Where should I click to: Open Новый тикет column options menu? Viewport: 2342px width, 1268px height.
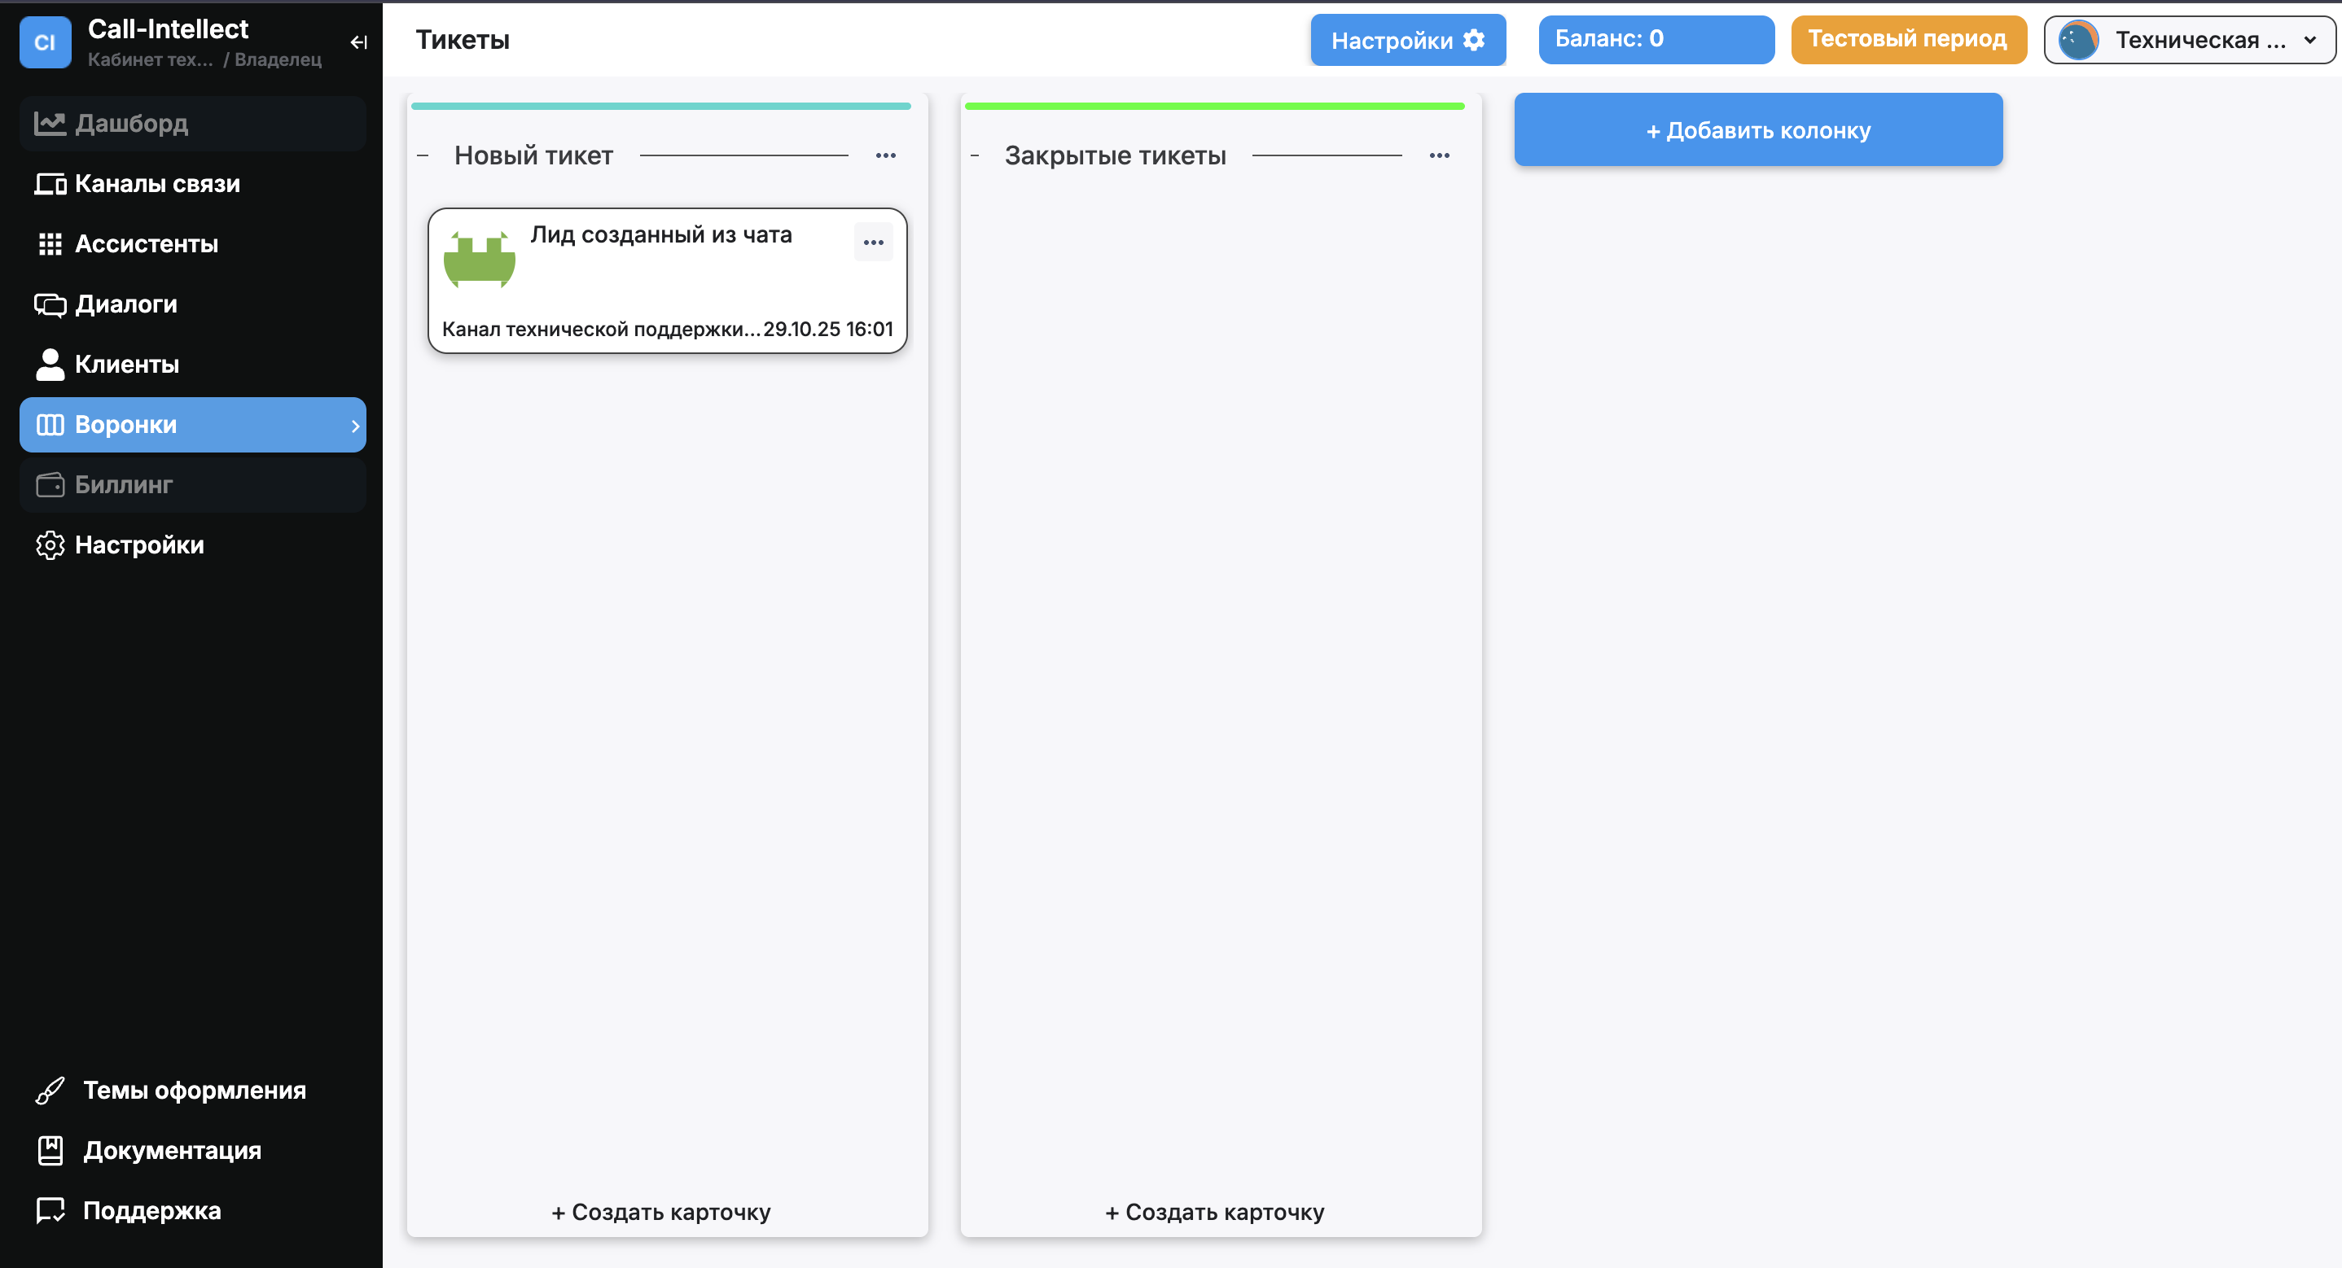(x=885, y=156)
